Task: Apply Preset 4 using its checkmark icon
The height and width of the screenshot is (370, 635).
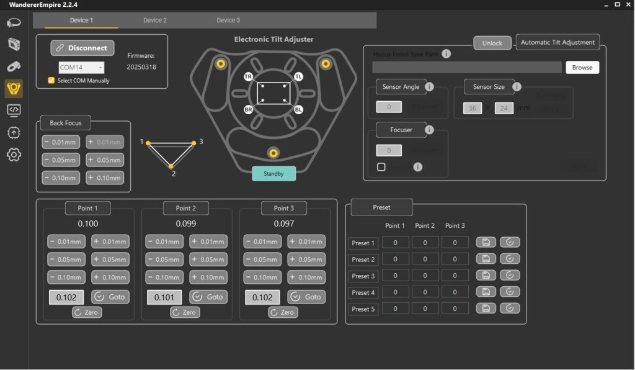Action: click(x=510, y=292)
